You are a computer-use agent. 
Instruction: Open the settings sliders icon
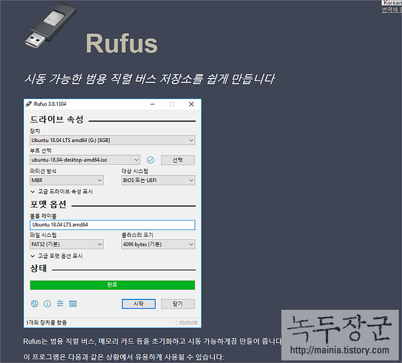click(60, 304)
